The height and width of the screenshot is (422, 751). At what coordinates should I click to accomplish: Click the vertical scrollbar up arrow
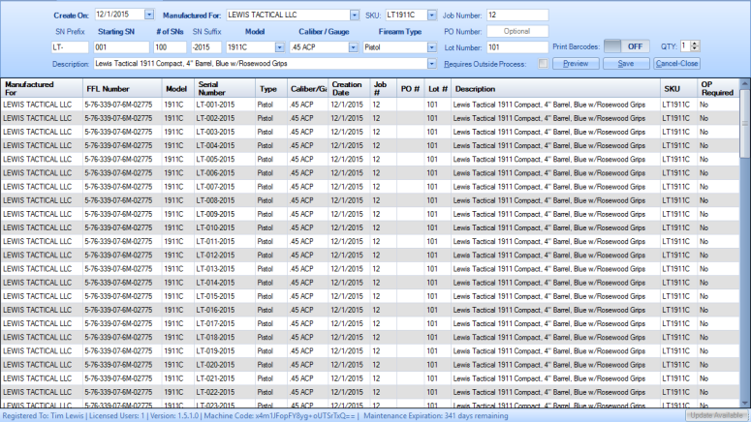tap(745, 84)
